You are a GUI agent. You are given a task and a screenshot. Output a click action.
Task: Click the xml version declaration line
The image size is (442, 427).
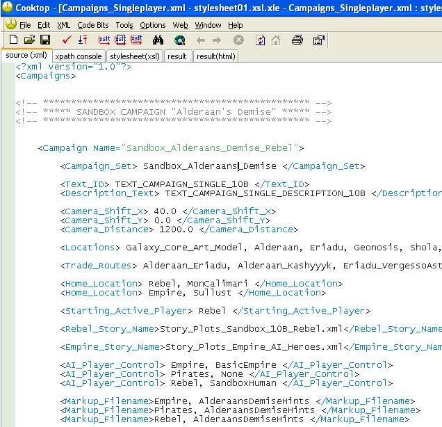[74, 67]
